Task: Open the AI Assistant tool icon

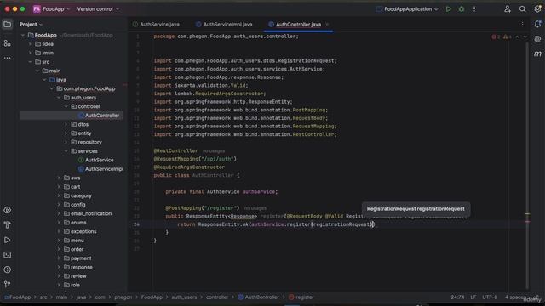Action: (537, 39)
